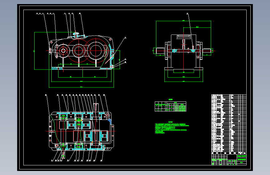Click the large red gear circle in front view
The width and height of the screenshot is (270, 175).
pyautogui.click(x=96, y=51)
